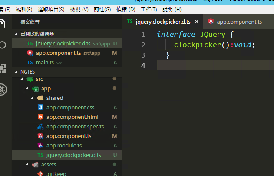Click clockpicker method name in line 2
The height and width of the screenshot is (176, 274).
[x=198, y=45]
